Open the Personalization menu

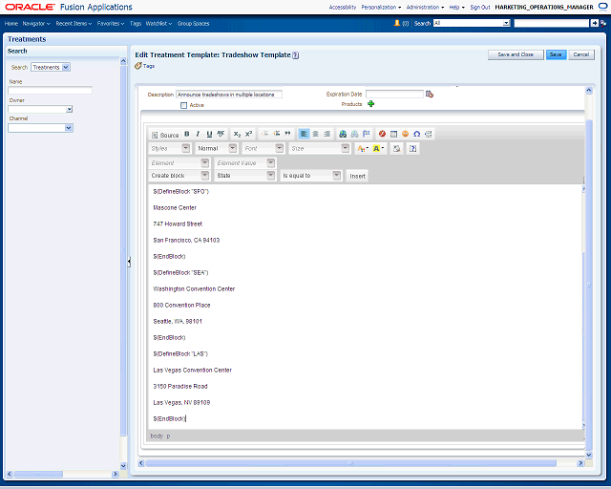pyautogui.click(x=381, y=7)
